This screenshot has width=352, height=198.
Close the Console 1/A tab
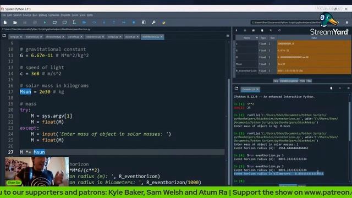(258, 89)
